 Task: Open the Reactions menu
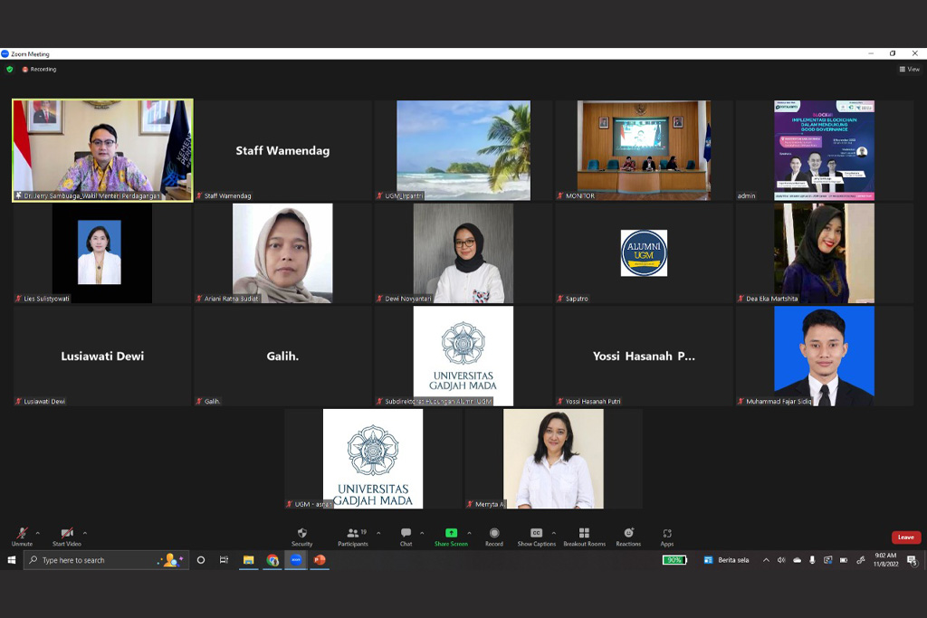pyautogui.click(x=628, y=533)
